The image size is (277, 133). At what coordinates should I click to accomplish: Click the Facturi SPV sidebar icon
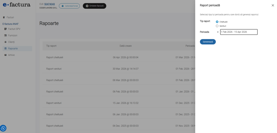tap(6, 29)
